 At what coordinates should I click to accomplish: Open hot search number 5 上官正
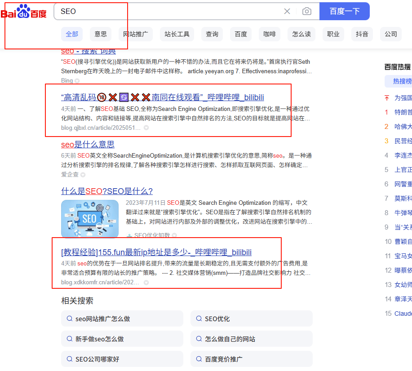(403, 170)
